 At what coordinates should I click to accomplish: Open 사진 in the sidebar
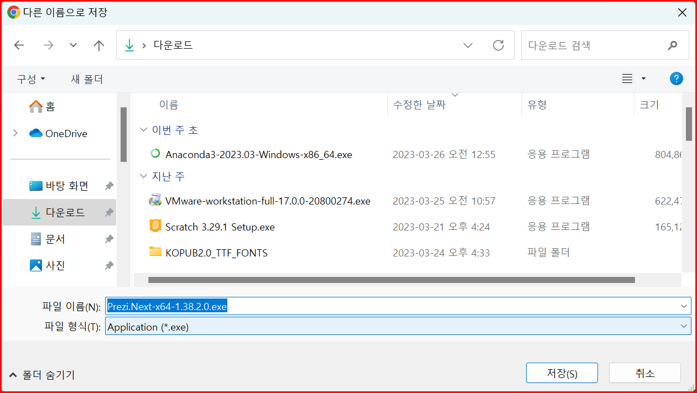click(x=48, y=265)
